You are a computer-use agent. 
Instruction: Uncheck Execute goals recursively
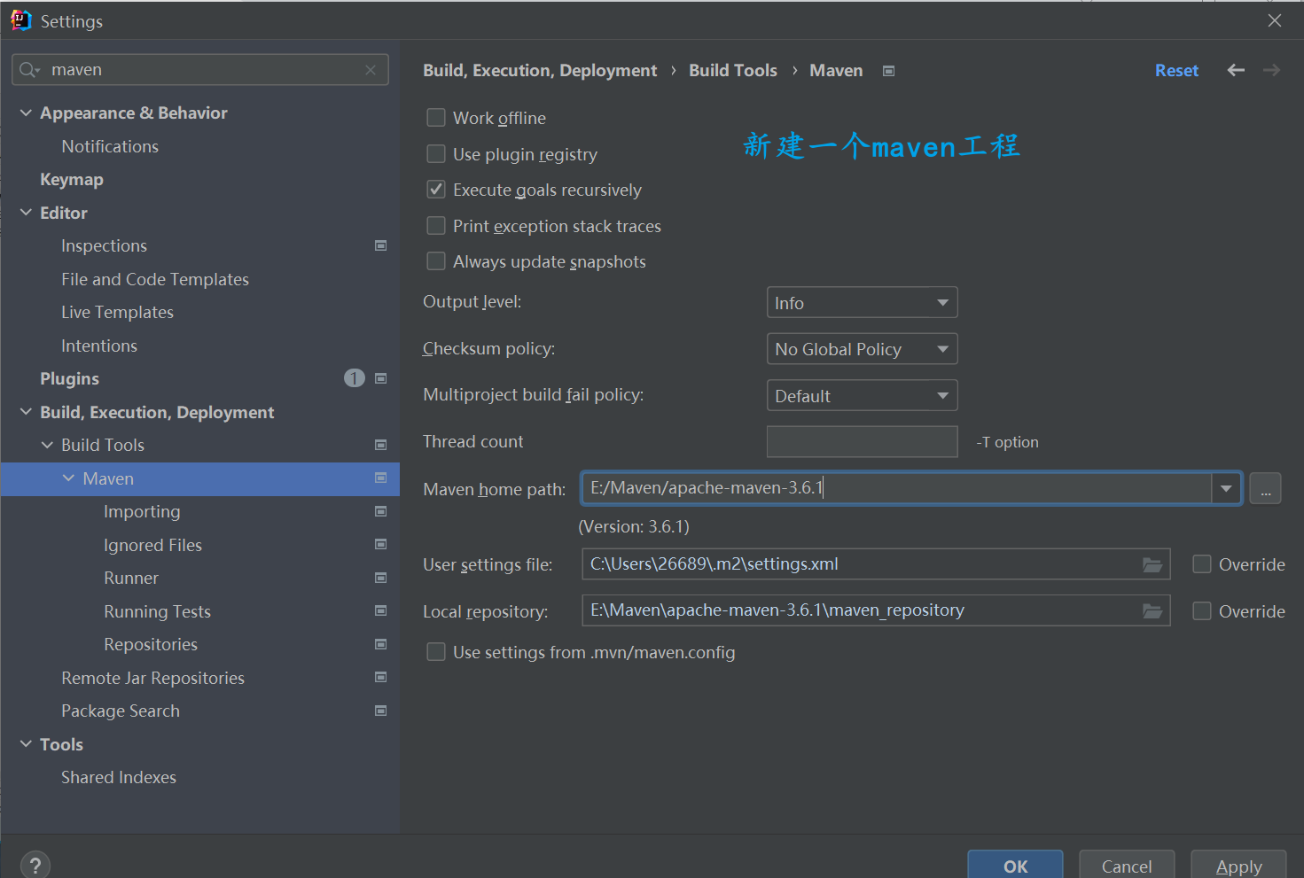(436, 190)
